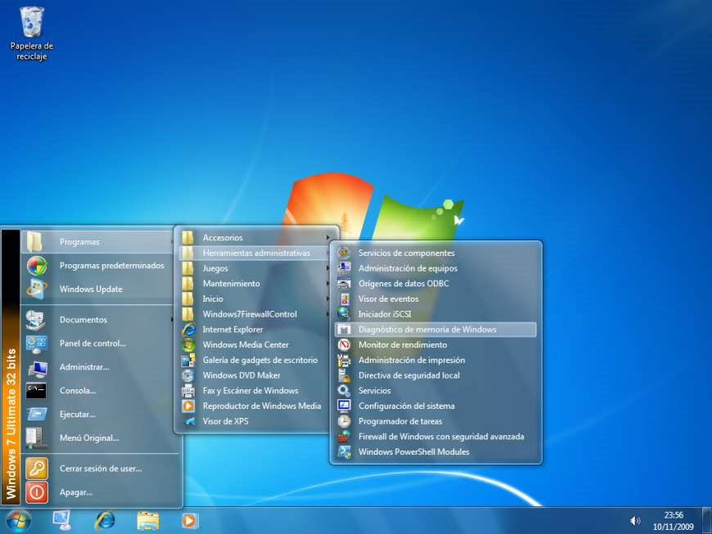Image resolution: width=712 pixels, height=534 pixels.
Task: Click the red Apagar power icon
Action: click(37, 492)
